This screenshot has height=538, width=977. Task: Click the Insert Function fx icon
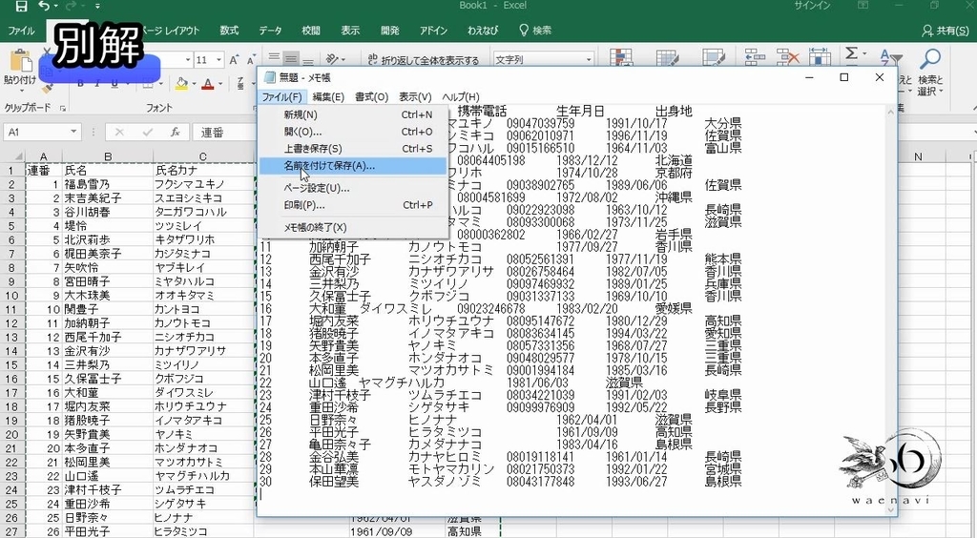coord(176,132)
